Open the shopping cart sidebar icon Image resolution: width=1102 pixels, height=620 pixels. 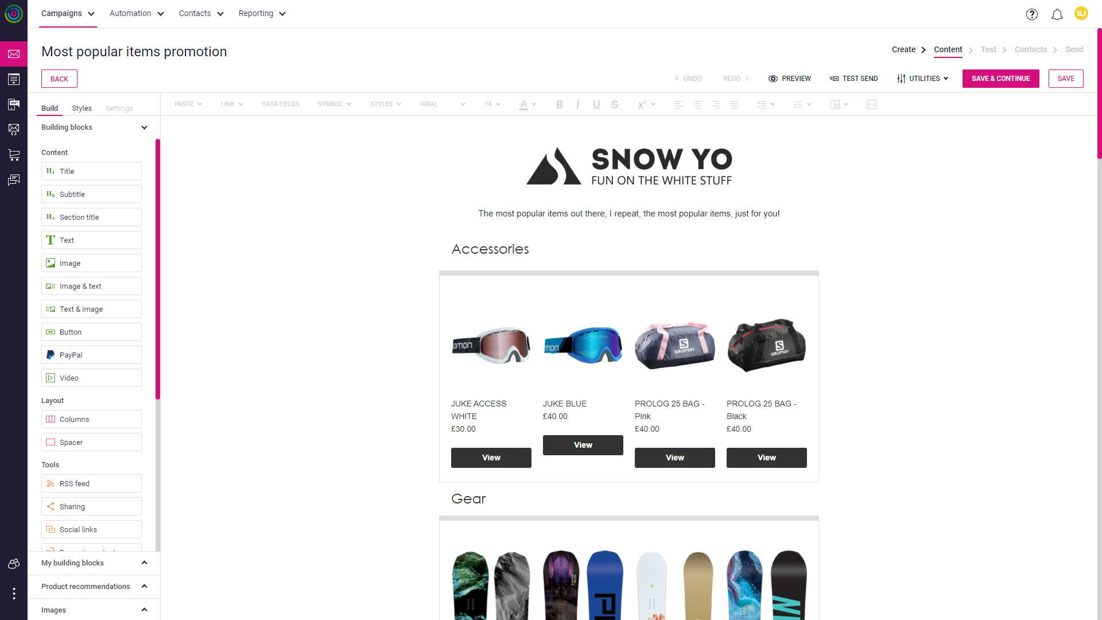[14, 154]
